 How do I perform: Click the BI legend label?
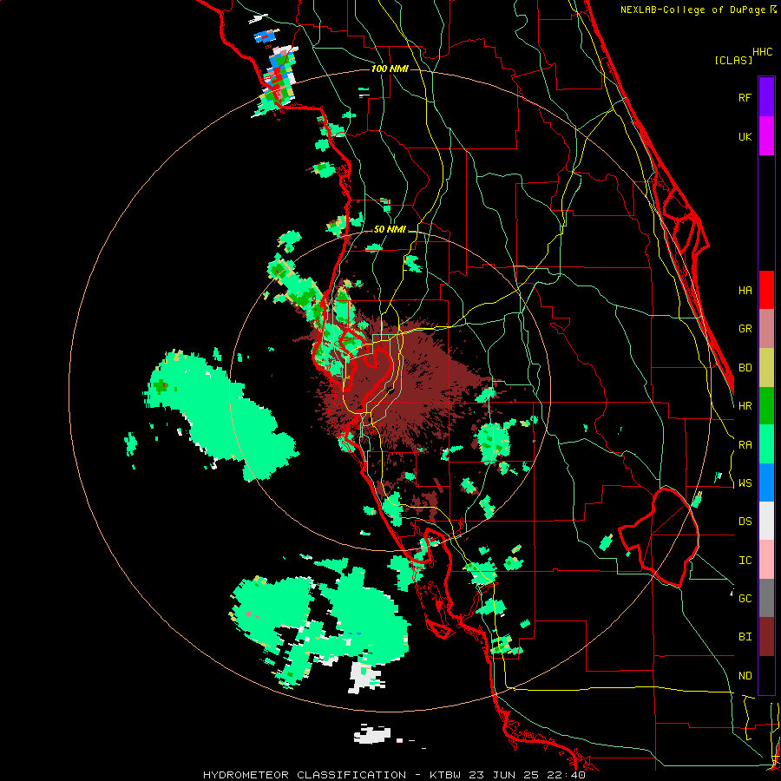pos(745,637)
